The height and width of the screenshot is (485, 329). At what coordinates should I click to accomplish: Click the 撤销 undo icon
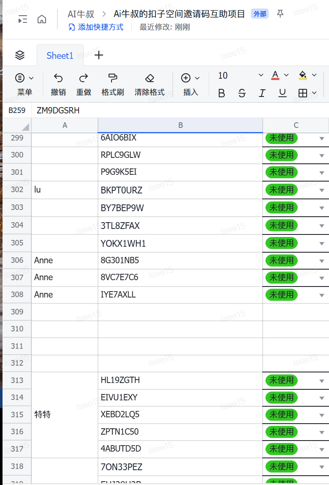[58, 78]
